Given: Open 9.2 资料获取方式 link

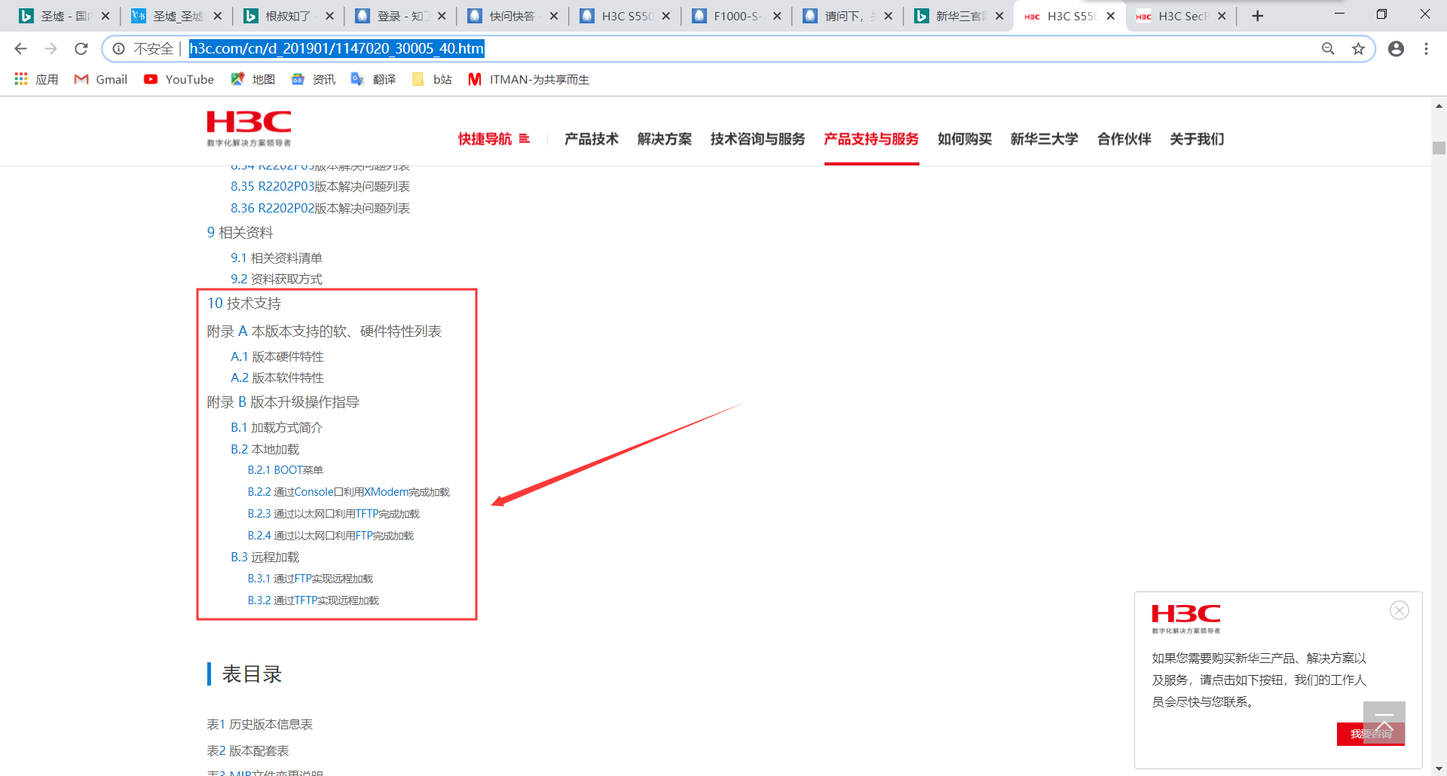Looking at the screenshot, I should pyautogui.click(x=277, y=279).
